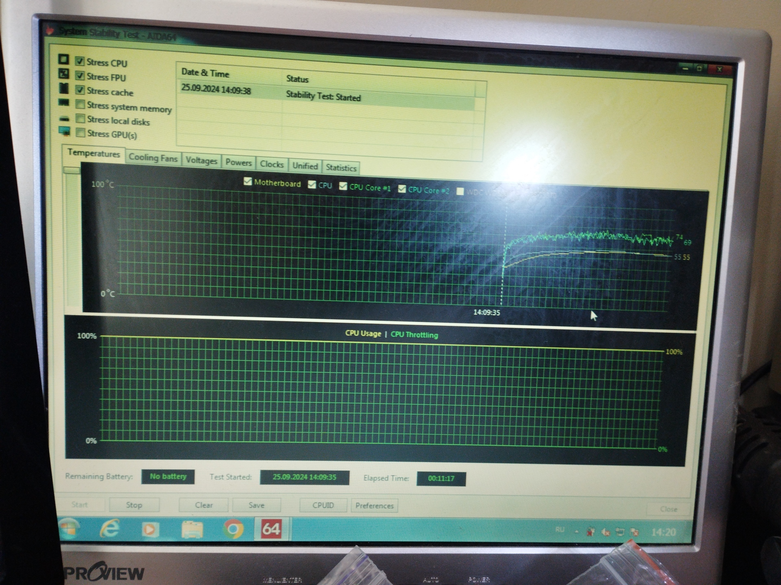Open the Voltages tab
This screenshot has width=781, height=585.
201,160
